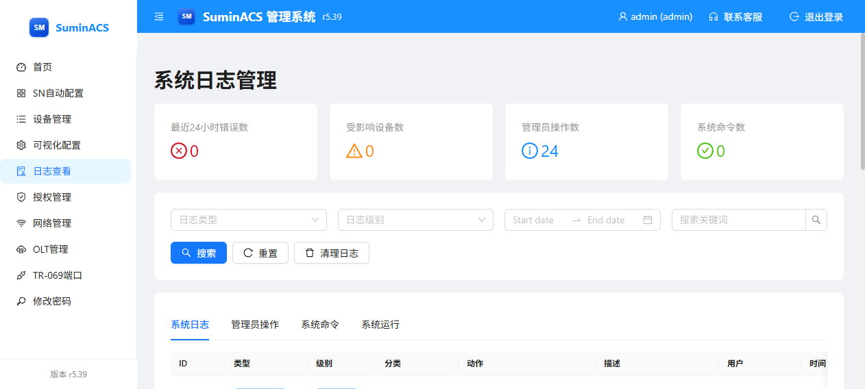The height and width of the screenshot is (389, 865).
Task: Click the orange warning triangle icon
Action: (x=354, y=151)
